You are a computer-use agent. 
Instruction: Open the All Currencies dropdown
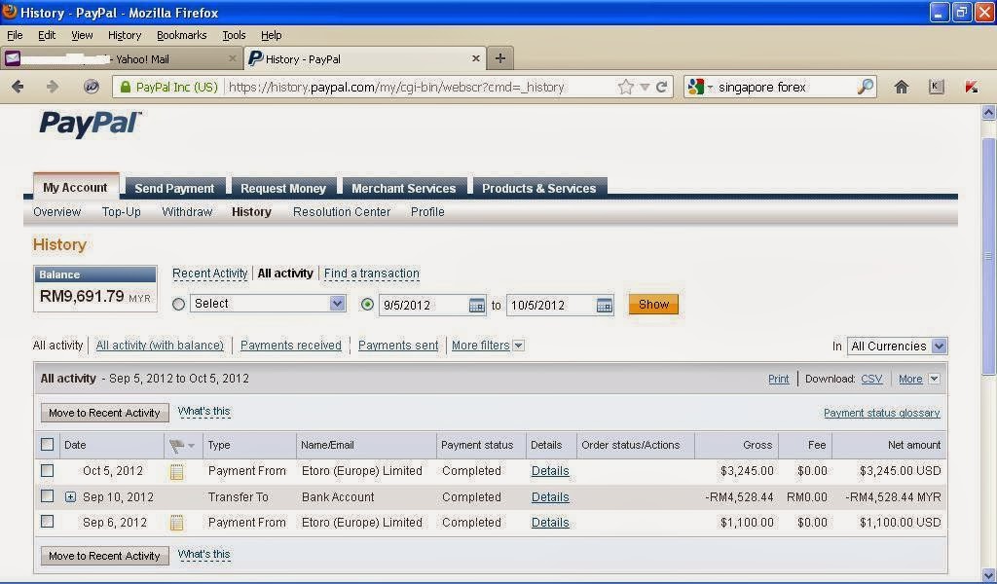coord(897,347)
